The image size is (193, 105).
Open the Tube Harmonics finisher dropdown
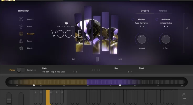pyautogui.click(x=142, y=23)
